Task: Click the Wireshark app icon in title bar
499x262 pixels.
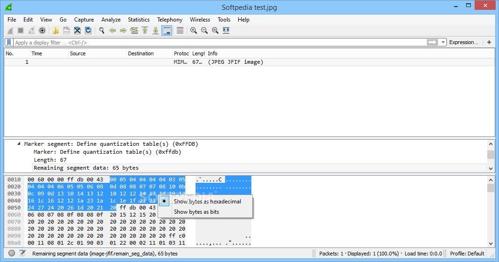Action: [8, 7]
